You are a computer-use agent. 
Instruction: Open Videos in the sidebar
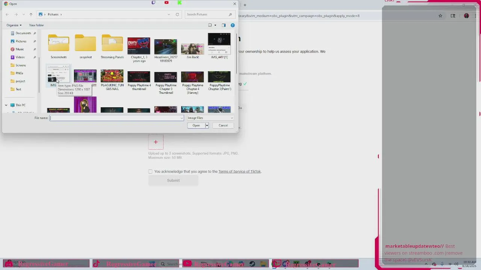20,57
